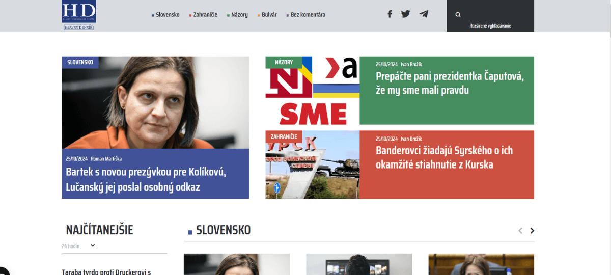Click the tank monument article thumbnail

pyautogui.click(x=312, y=164)
